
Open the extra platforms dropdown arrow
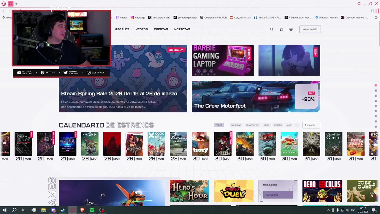pos(297,125)
